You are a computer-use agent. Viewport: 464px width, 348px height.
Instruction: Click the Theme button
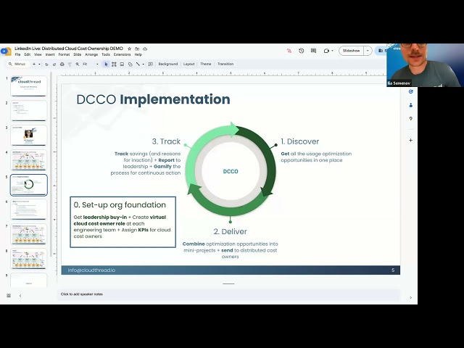coord(206,64)
